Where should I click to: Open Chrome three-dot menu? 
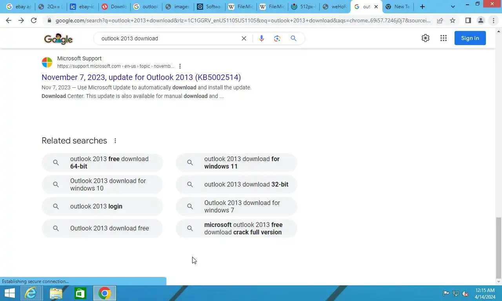click(493, 20)
